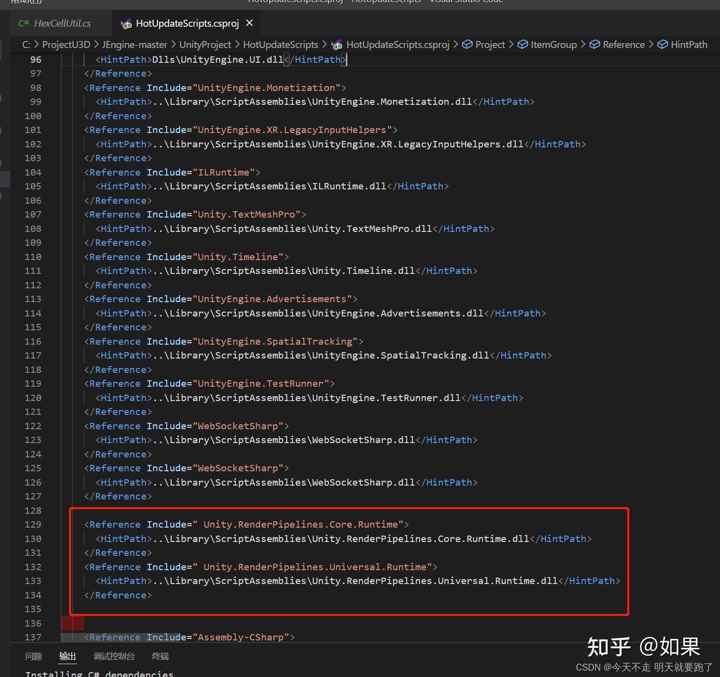Click the file icon beside HotUpdateScripts.csproj breadcrumb entry
Image resolution: width=720 pixels, height=677 pixels.
click(336, 45)
